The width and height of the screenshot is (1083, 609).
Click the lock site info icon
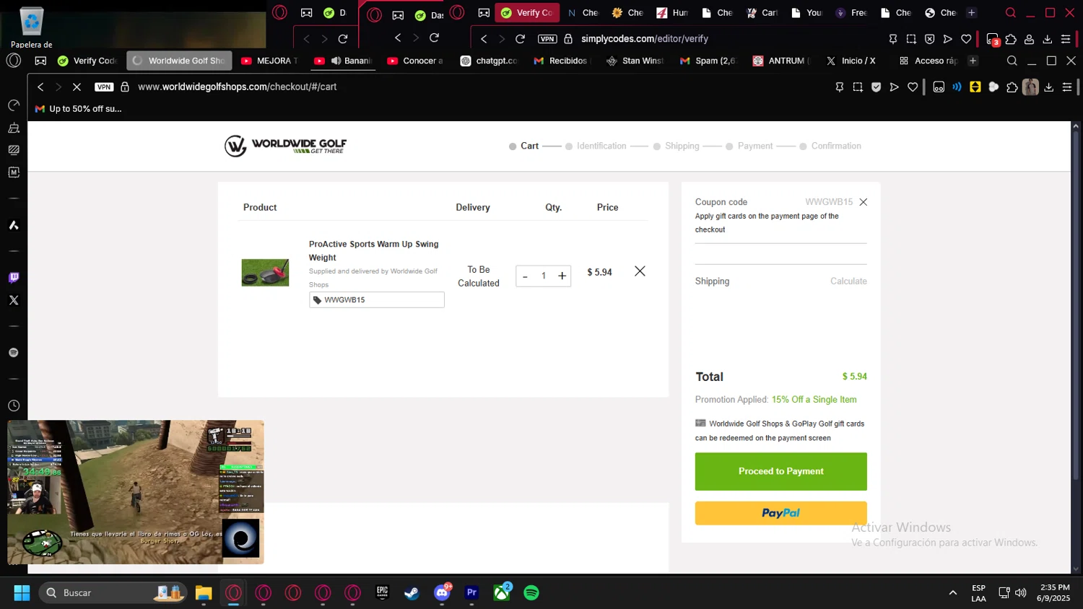tap(125, 87)
